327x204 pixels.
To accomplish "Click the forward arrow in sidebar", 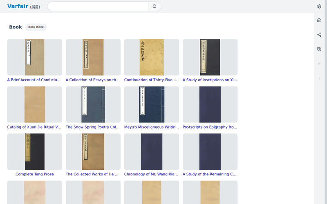I will [x=319, y=78].
